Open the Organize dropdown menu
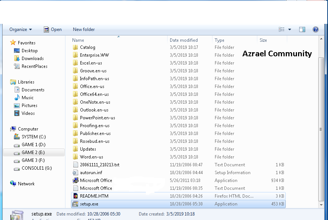This screenshot has height=220, width=328. click(21, 29)
